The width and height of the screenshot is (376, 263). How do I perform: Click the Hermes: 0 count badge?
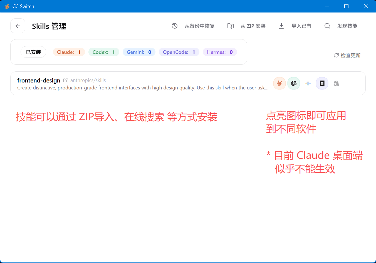(220, 52)
